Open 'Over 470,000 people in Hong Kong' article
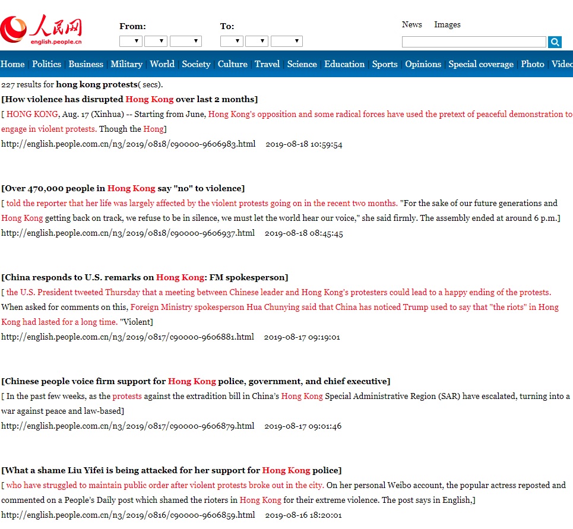 click(123, 189)
